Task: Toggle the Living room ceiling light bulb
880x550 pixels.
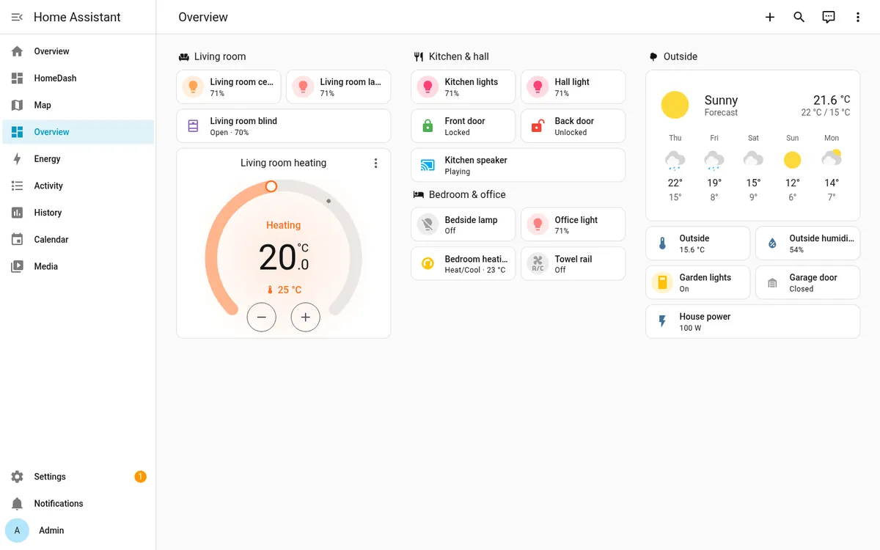Action: coord(193,87)
